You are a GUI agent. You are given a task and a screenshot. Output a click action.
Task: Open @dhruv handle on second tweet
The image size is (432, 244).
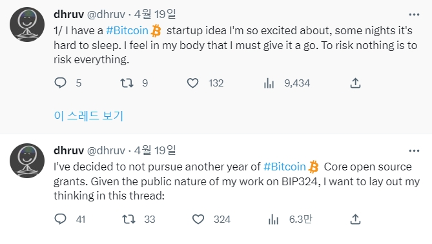[x=106, y=150]
